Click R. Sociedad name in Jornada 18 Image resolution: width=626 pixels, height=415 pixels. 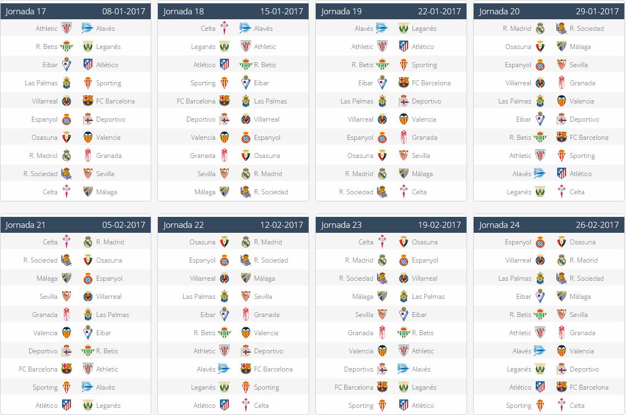coord(271,192)
